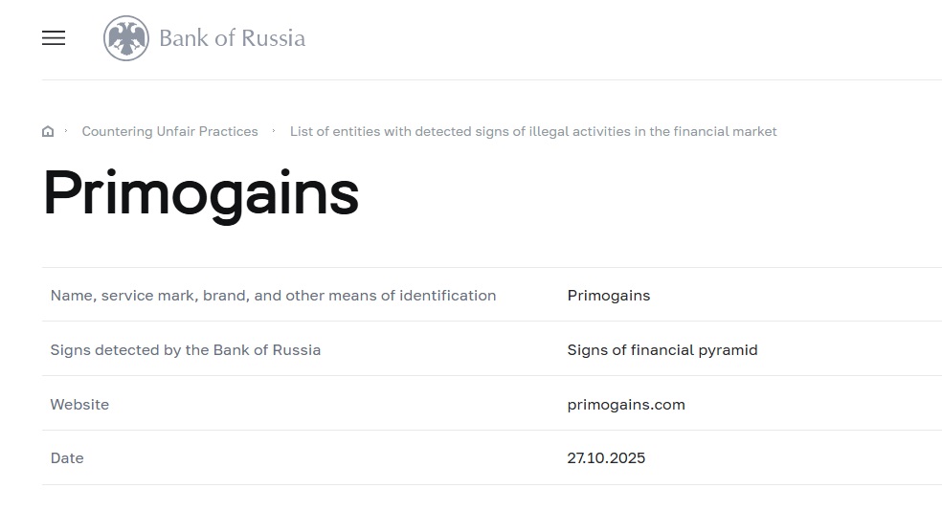Click the chevron before 'List of entities' breadcrumb
Screen dimensions: 942x511
point(274,131)
